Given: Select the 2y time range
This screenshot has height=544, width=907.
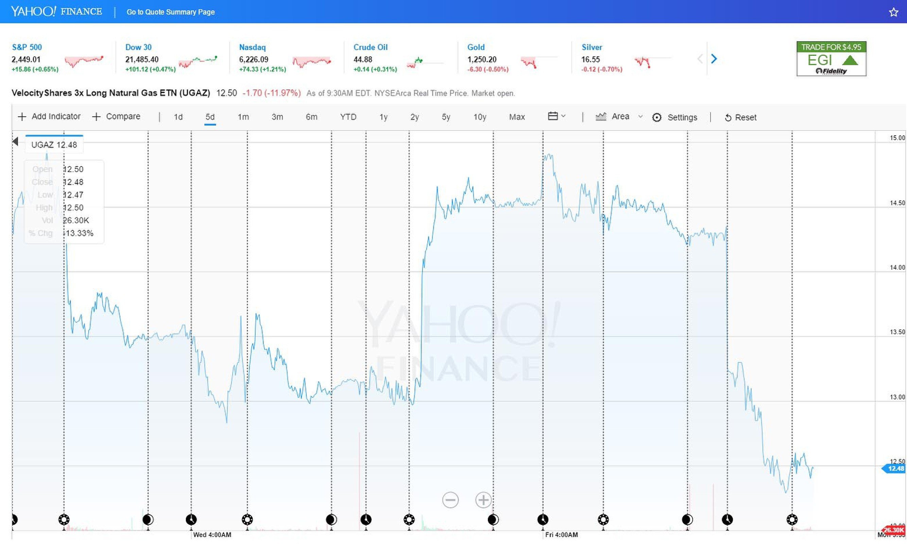Looking at the screenshot, I should pyautogui.click(x=414, y=117).
